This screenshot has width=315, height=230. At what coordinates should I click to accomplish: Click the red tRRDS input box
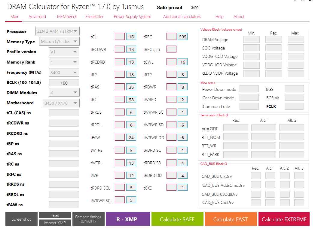click(x=120, y=112)
